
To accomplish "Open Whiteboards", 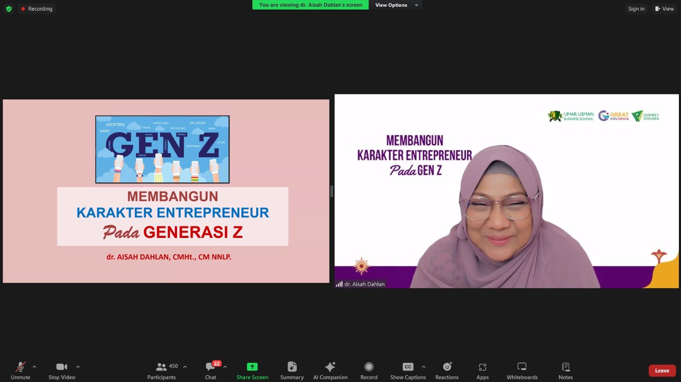I will (x=522, y=367).
